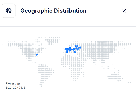Select the lone blue node in North America
The image size is (136, 99).
click(x=37, y=55)
